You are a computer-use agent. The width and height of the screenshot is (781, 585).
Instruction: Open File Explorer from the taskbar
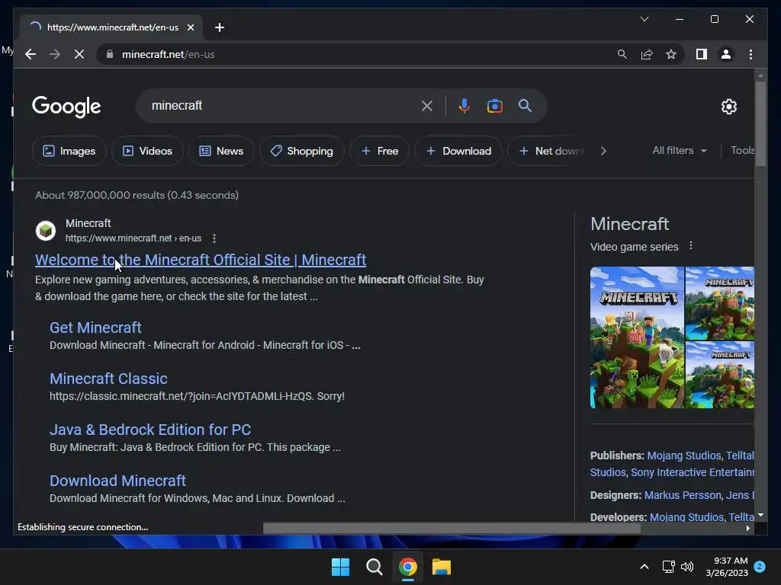[x=442, y=567]
